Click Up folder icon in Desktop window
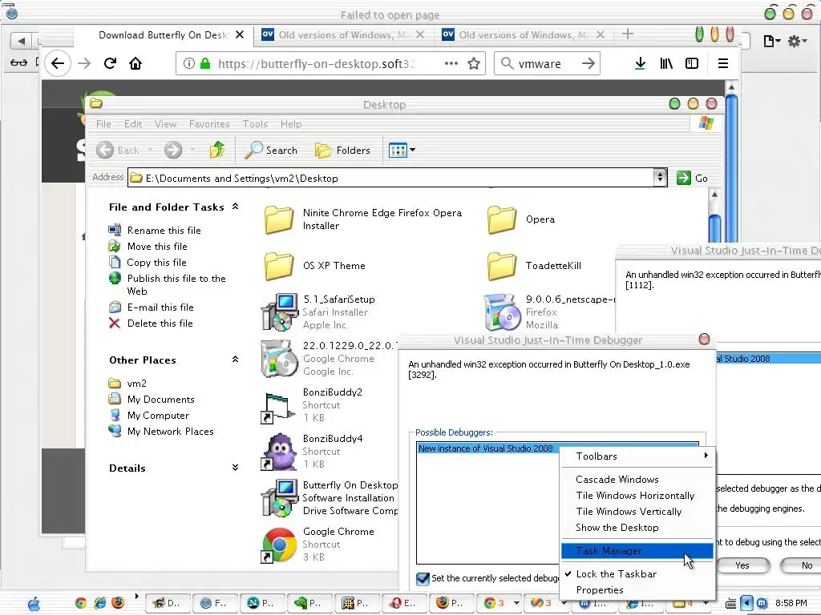The image size is (821, 615). [217, 150]
